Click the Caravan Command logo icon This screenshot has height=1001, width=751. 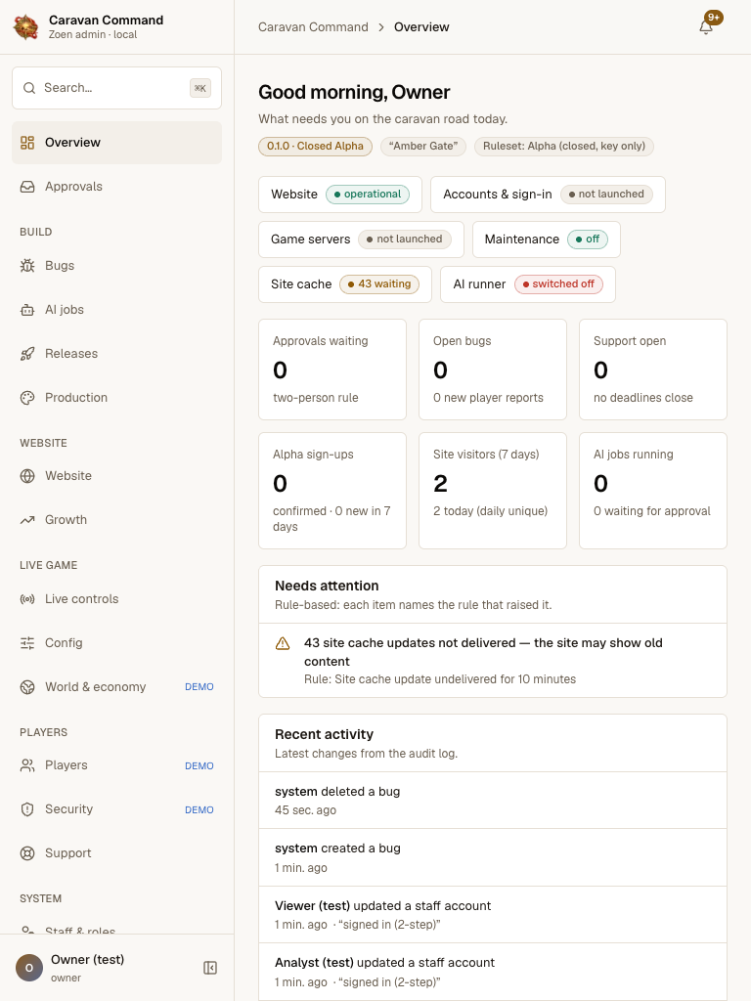[x=25, y=26]
